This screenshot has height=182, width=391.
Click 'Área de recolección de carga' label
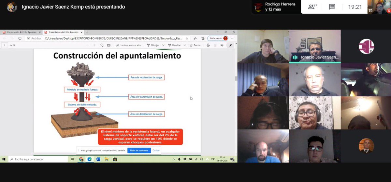coord(147,77)
